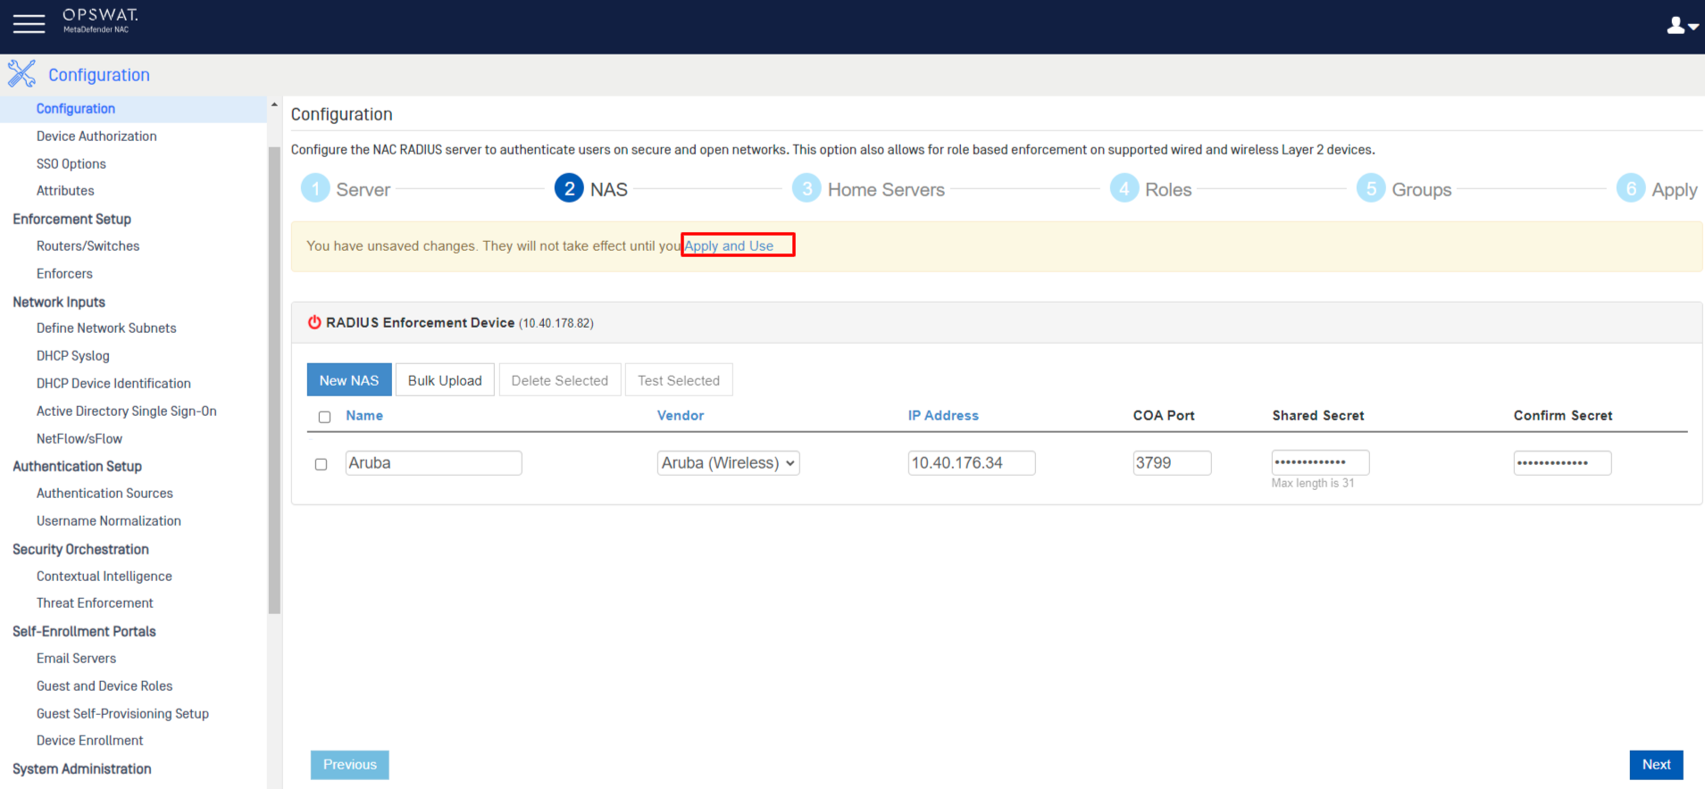Open Threat Enforcement
This screenshot has height=789, width=1705.
95,603
